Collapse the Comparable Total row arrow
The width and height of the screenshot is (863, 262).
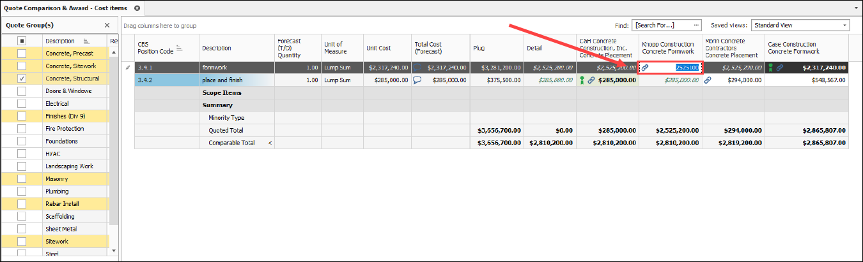tap(269, 143)
